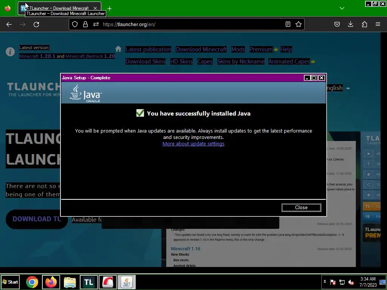Open Skins by Nickname link
This screenshot has height=290, width=387.
(x=241, y=62)
